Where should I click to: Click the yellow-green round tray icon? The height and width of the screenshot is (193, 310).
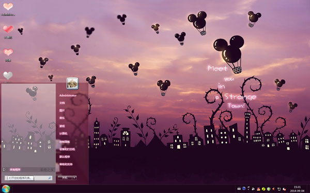tap(263, 189)
